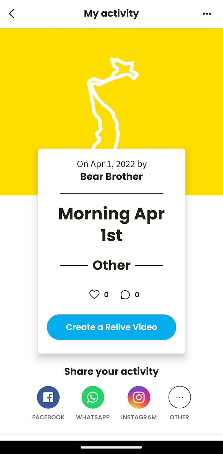This screenshot has width=223, height=454.
Task: Tap the like count next to heart
Action: (x=106, y=295)
